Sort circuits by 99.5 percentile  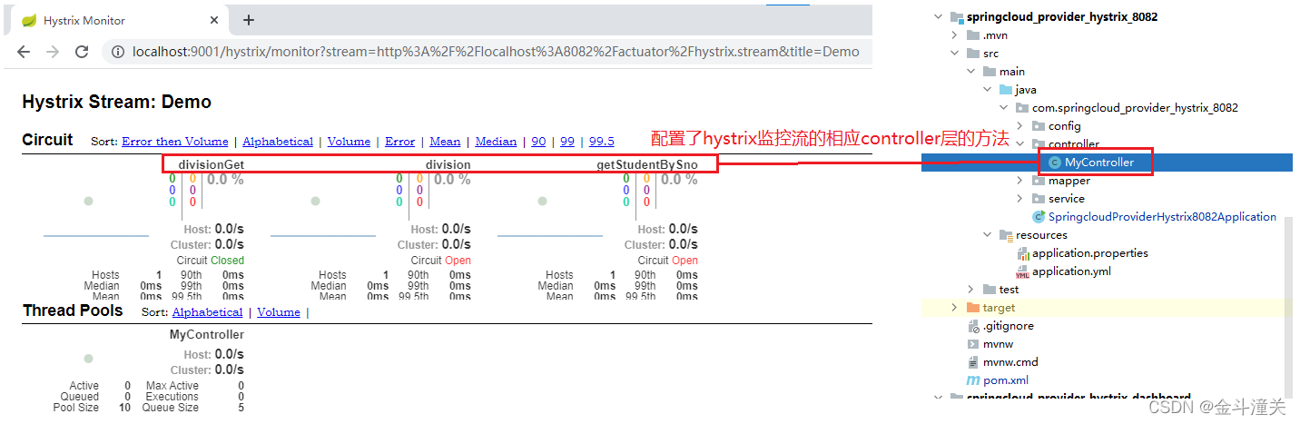pos(601,142)
